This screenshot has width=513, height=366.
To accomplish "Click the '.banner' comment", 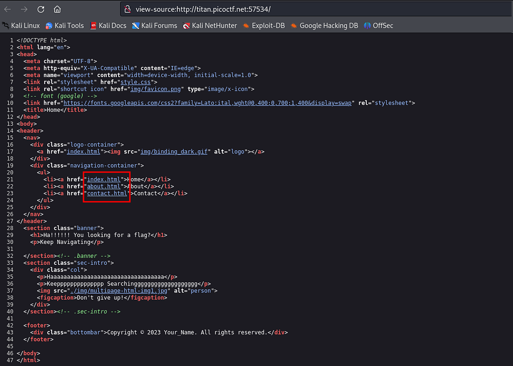I will [84, 256].
